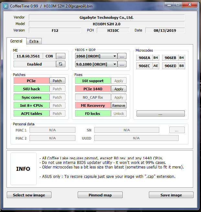The image size is (201, 212).
Task: Click the ME Enabled state field
Action: (x=35, y=64)
